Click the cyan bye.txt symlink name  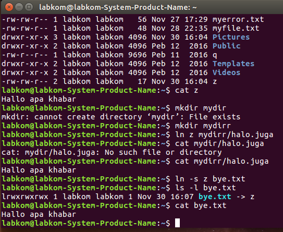point(215,197)
